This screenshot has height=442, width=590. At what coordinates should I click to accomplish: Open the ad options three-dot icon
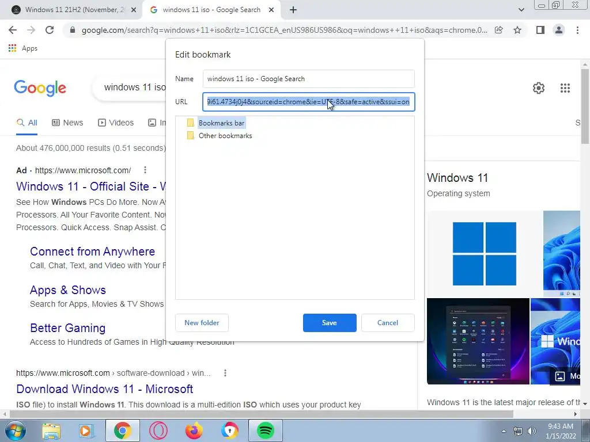(145, 170)
